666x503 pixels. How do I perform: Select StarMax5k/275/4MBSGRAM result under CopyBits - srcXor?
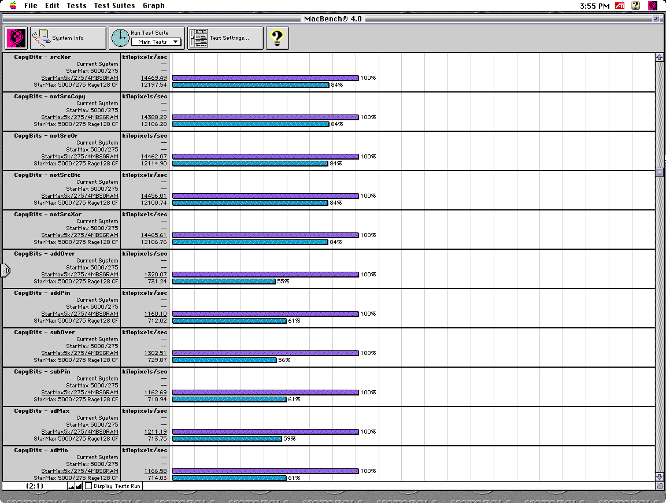[x=80, y=78]
